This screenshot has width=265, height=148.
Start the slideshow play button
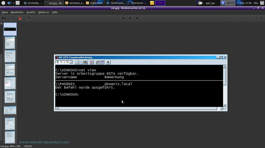130,18
